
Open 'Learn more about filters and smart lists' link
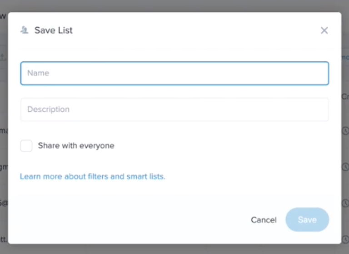tap(93, 176)
